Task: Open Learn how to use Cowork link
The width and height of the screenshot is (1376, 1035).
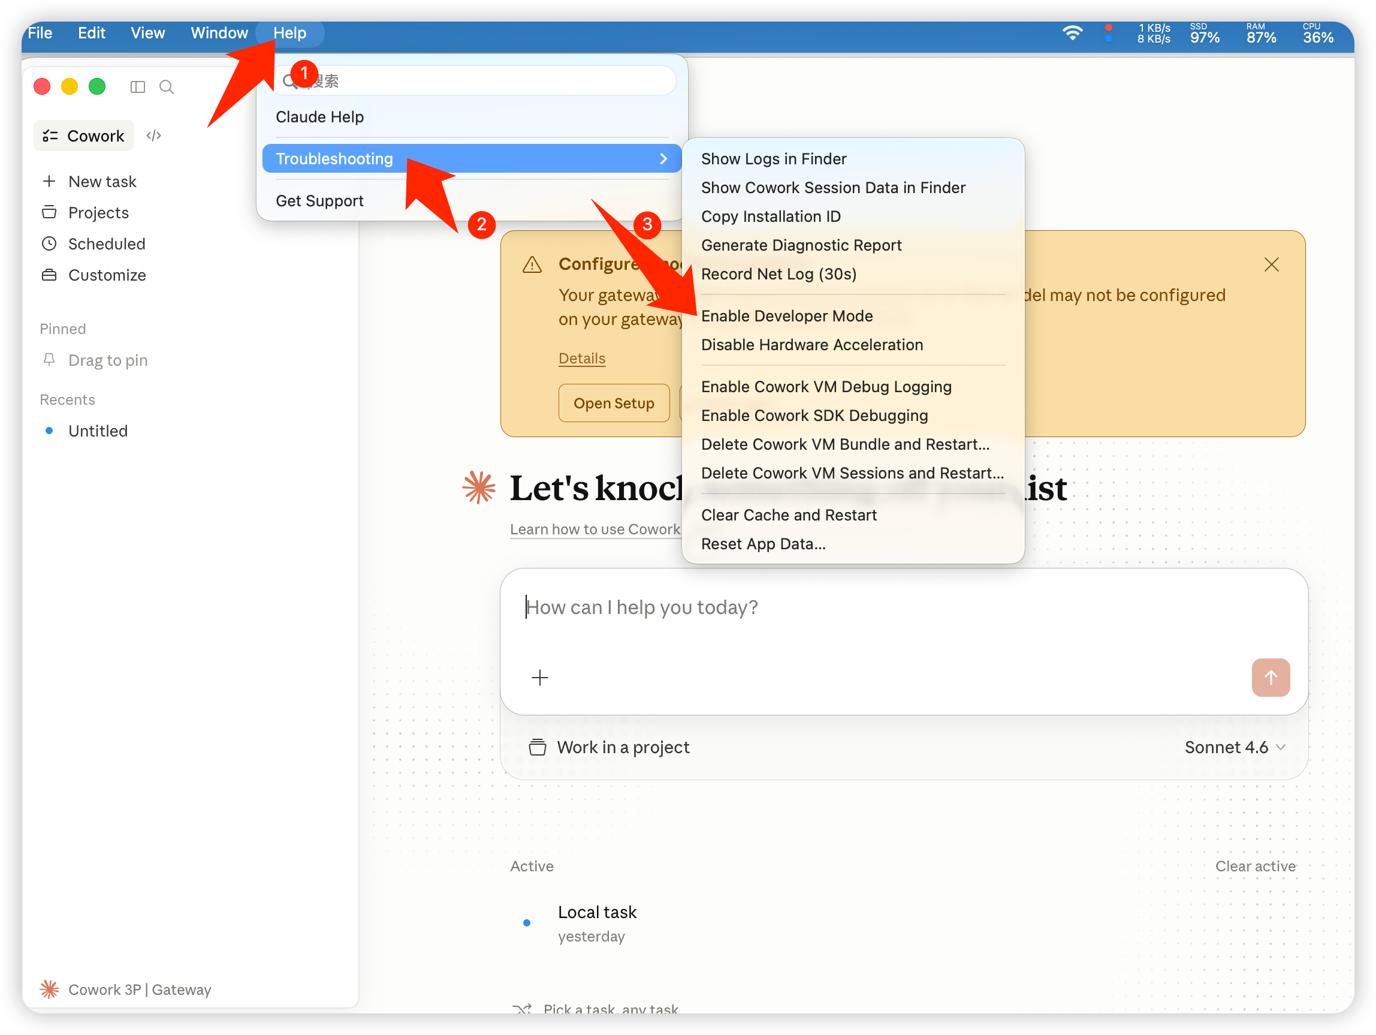Action: coord(595,529)
